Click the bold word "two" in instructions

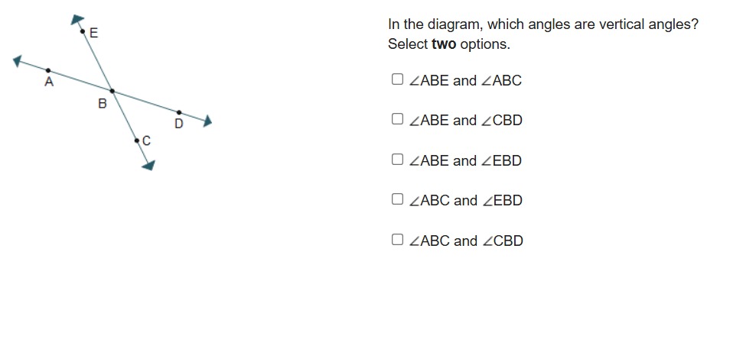[444, 44]
